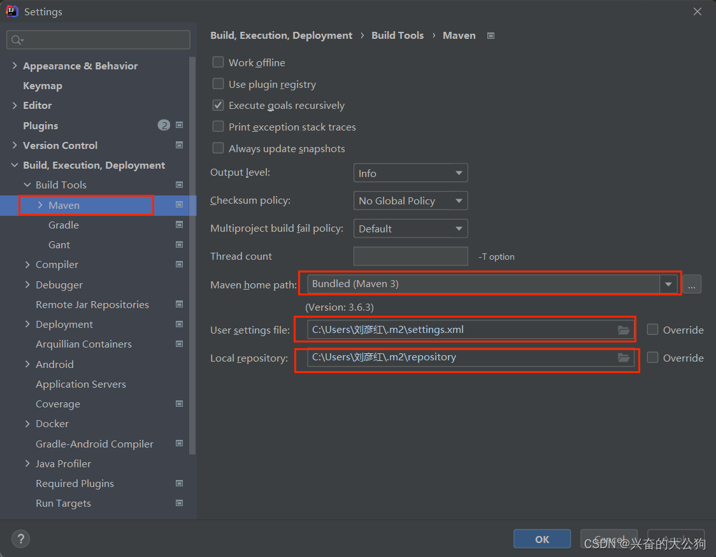Open Remote Jar Repositories settings
716x557 pixels.
92,304
